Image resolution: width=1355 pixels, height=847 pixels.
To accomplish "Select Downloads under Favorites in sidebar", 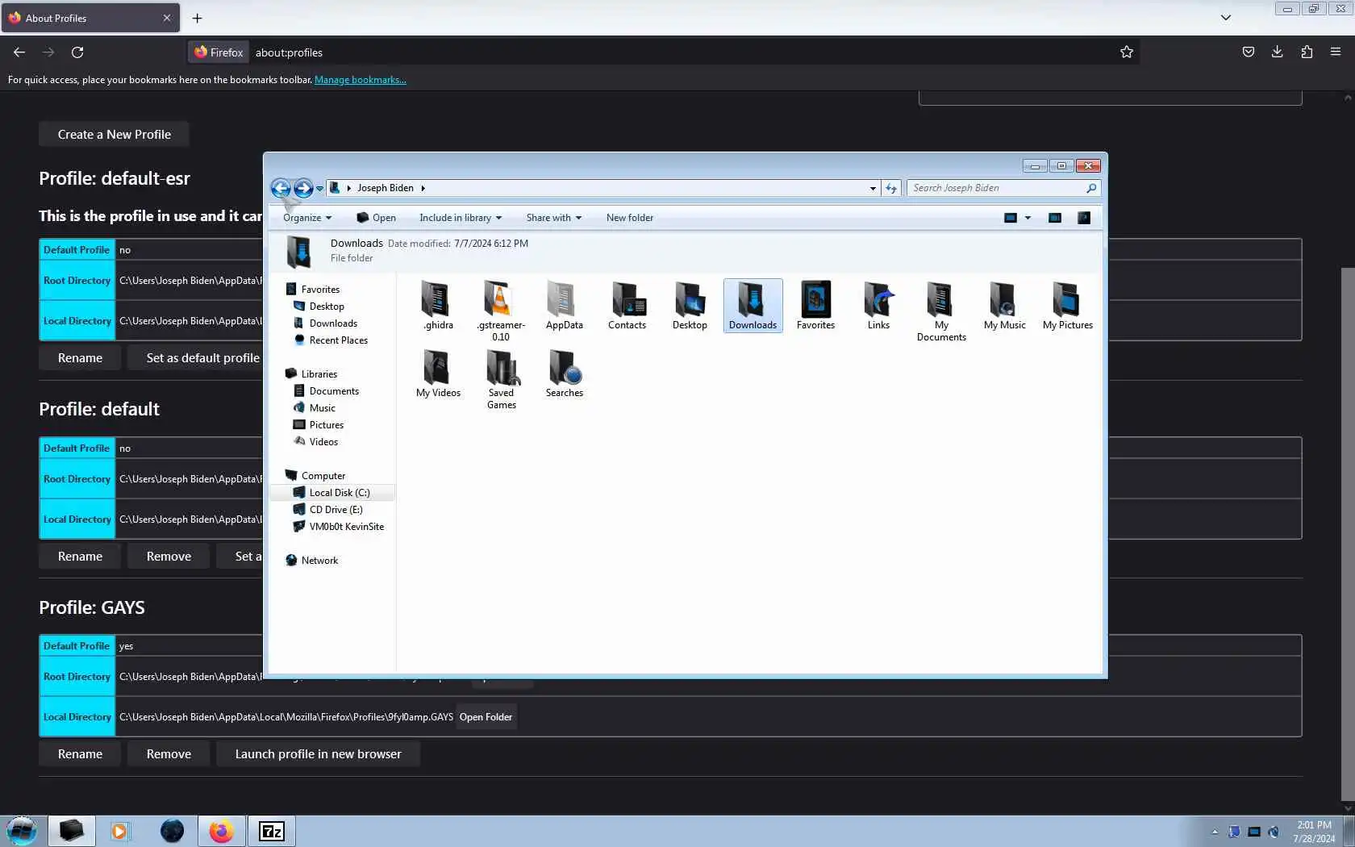I will 332,323.
